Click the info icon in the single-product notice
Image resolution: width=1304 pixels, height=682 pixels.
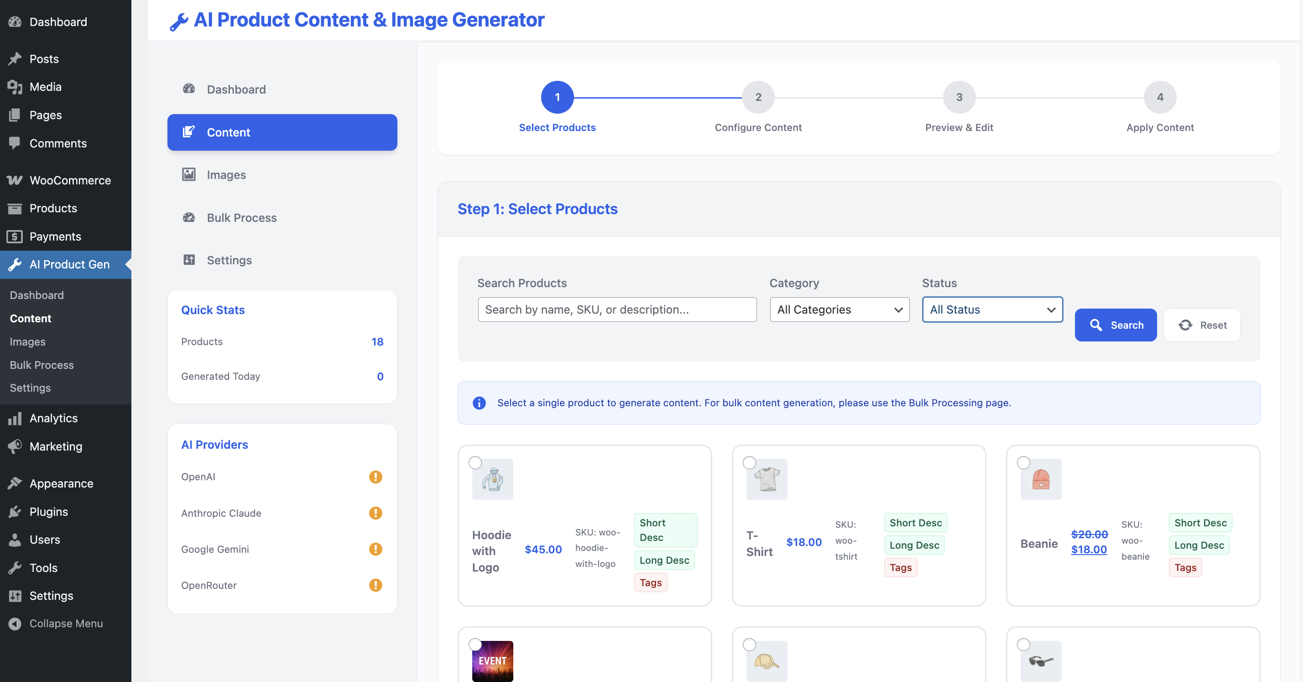(479, 403)
